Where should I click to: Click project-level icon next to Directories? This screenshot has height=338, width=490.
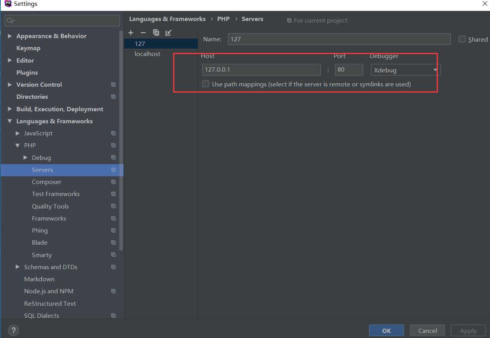click(x=113, y=97)
